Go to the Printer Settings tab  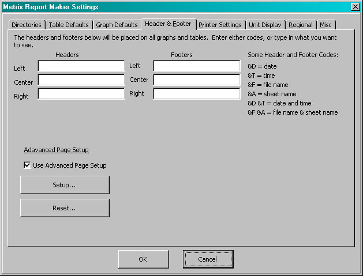tap(220, 25)
